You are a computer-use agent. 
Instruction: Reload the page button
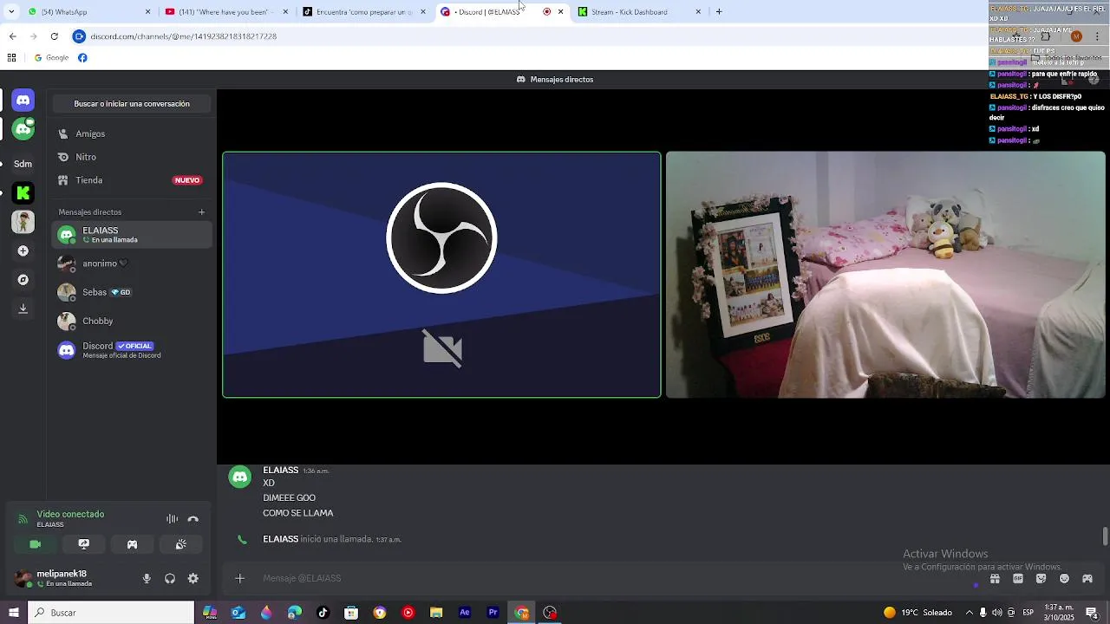pos(54,36)
